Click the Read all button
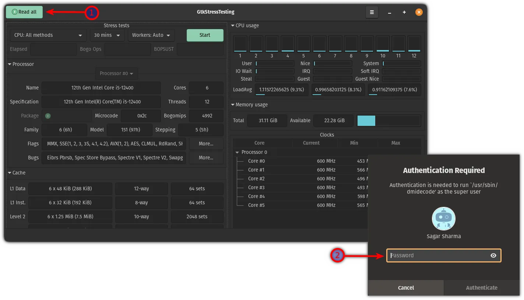524x300 pixels. pos(24,12)
